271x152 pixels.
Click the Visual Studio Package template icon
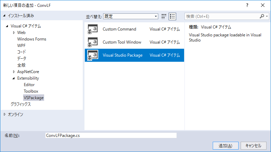click(x=93, y=55)
